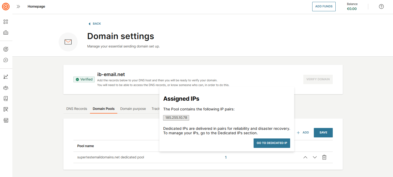Open the help question mark icon
393x177 pixels.
click(x=381, y=6)
